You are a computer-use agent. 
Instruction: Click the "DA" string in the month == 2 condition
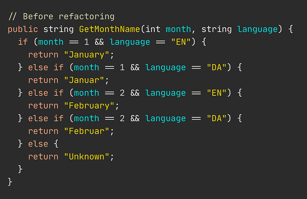click(x=216, y=118)
